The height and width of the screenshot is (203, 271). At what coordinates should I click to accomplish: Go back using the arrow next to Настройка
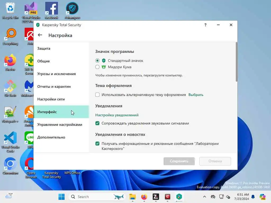click(x=40, y=35)
